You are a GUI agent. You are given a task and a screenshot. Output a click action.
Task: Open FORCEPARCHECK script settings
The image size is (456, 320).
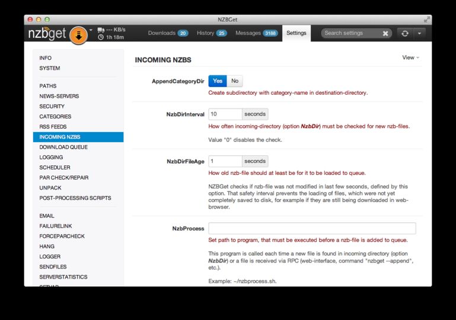[x=62, y=236]
